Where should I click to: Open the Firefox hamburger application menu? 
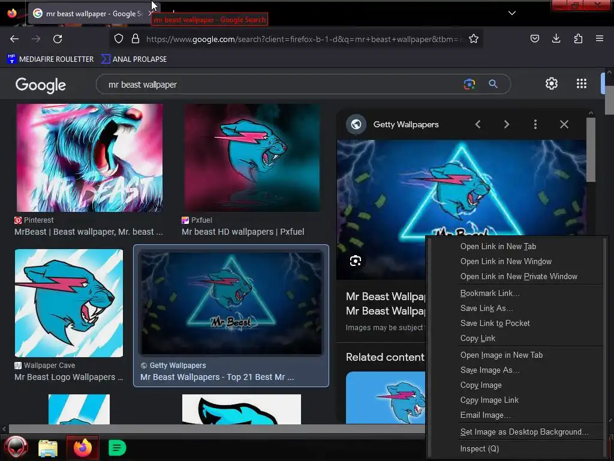[600, 39]
